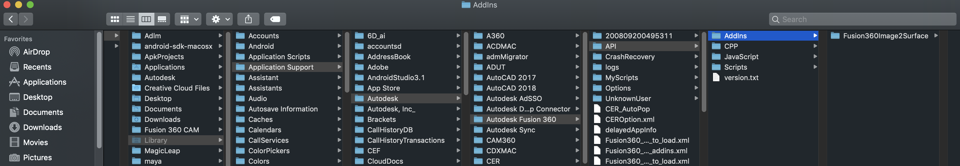Switch to icon view in the toolbar
960x166 pixels.
pos(115,19)
